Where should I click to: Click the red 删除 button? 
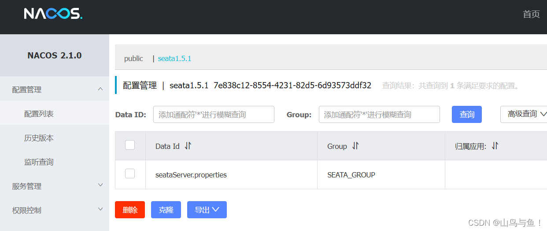coord(130,210)
